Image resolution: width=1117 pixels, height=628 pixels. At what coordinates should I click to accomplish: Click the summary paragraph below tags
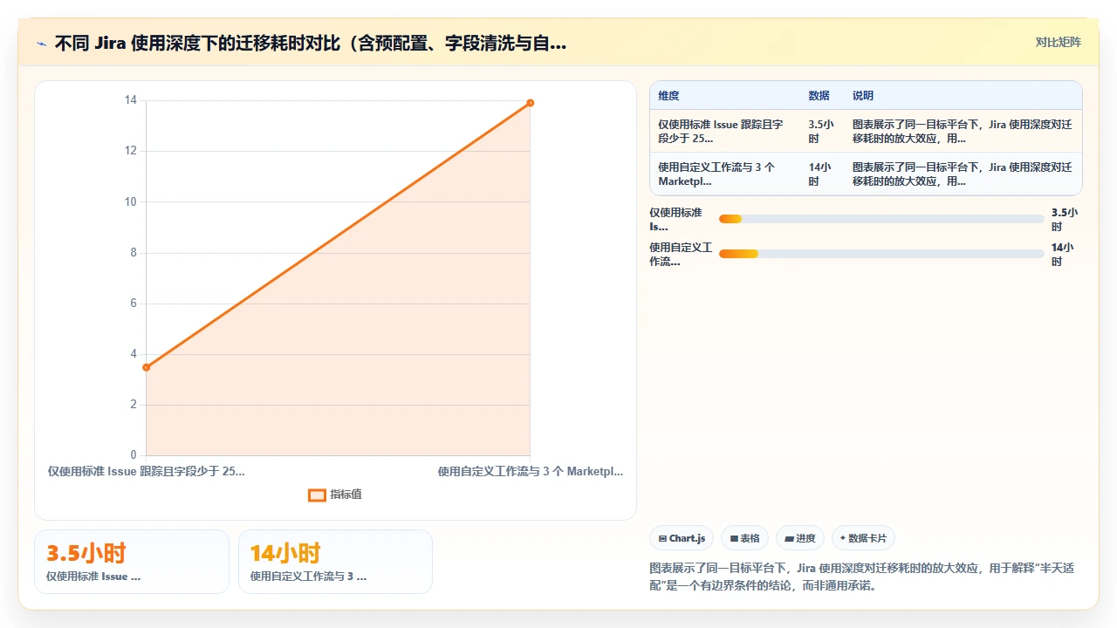[x=862, y=577]
